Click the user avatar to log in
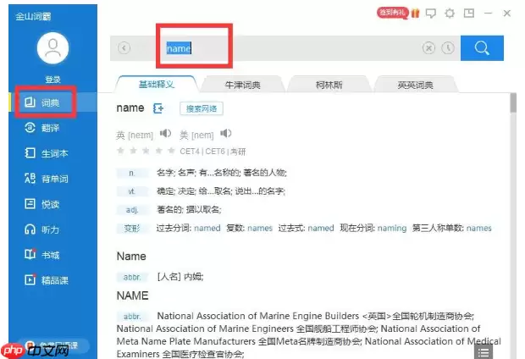The width and height of the screenshot is (525, 359). 52,48
